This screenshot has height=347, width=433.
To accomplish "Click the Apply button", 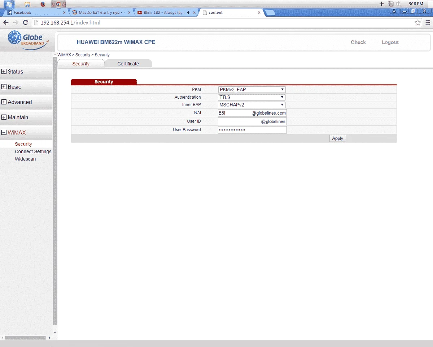I will (337, 138).
